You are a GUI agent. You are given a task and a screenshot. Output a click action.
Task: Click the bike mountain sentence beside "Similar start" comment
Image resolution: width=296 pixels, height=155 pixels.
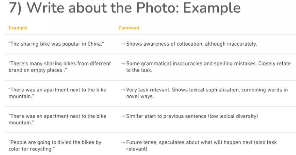coord(57,119)
